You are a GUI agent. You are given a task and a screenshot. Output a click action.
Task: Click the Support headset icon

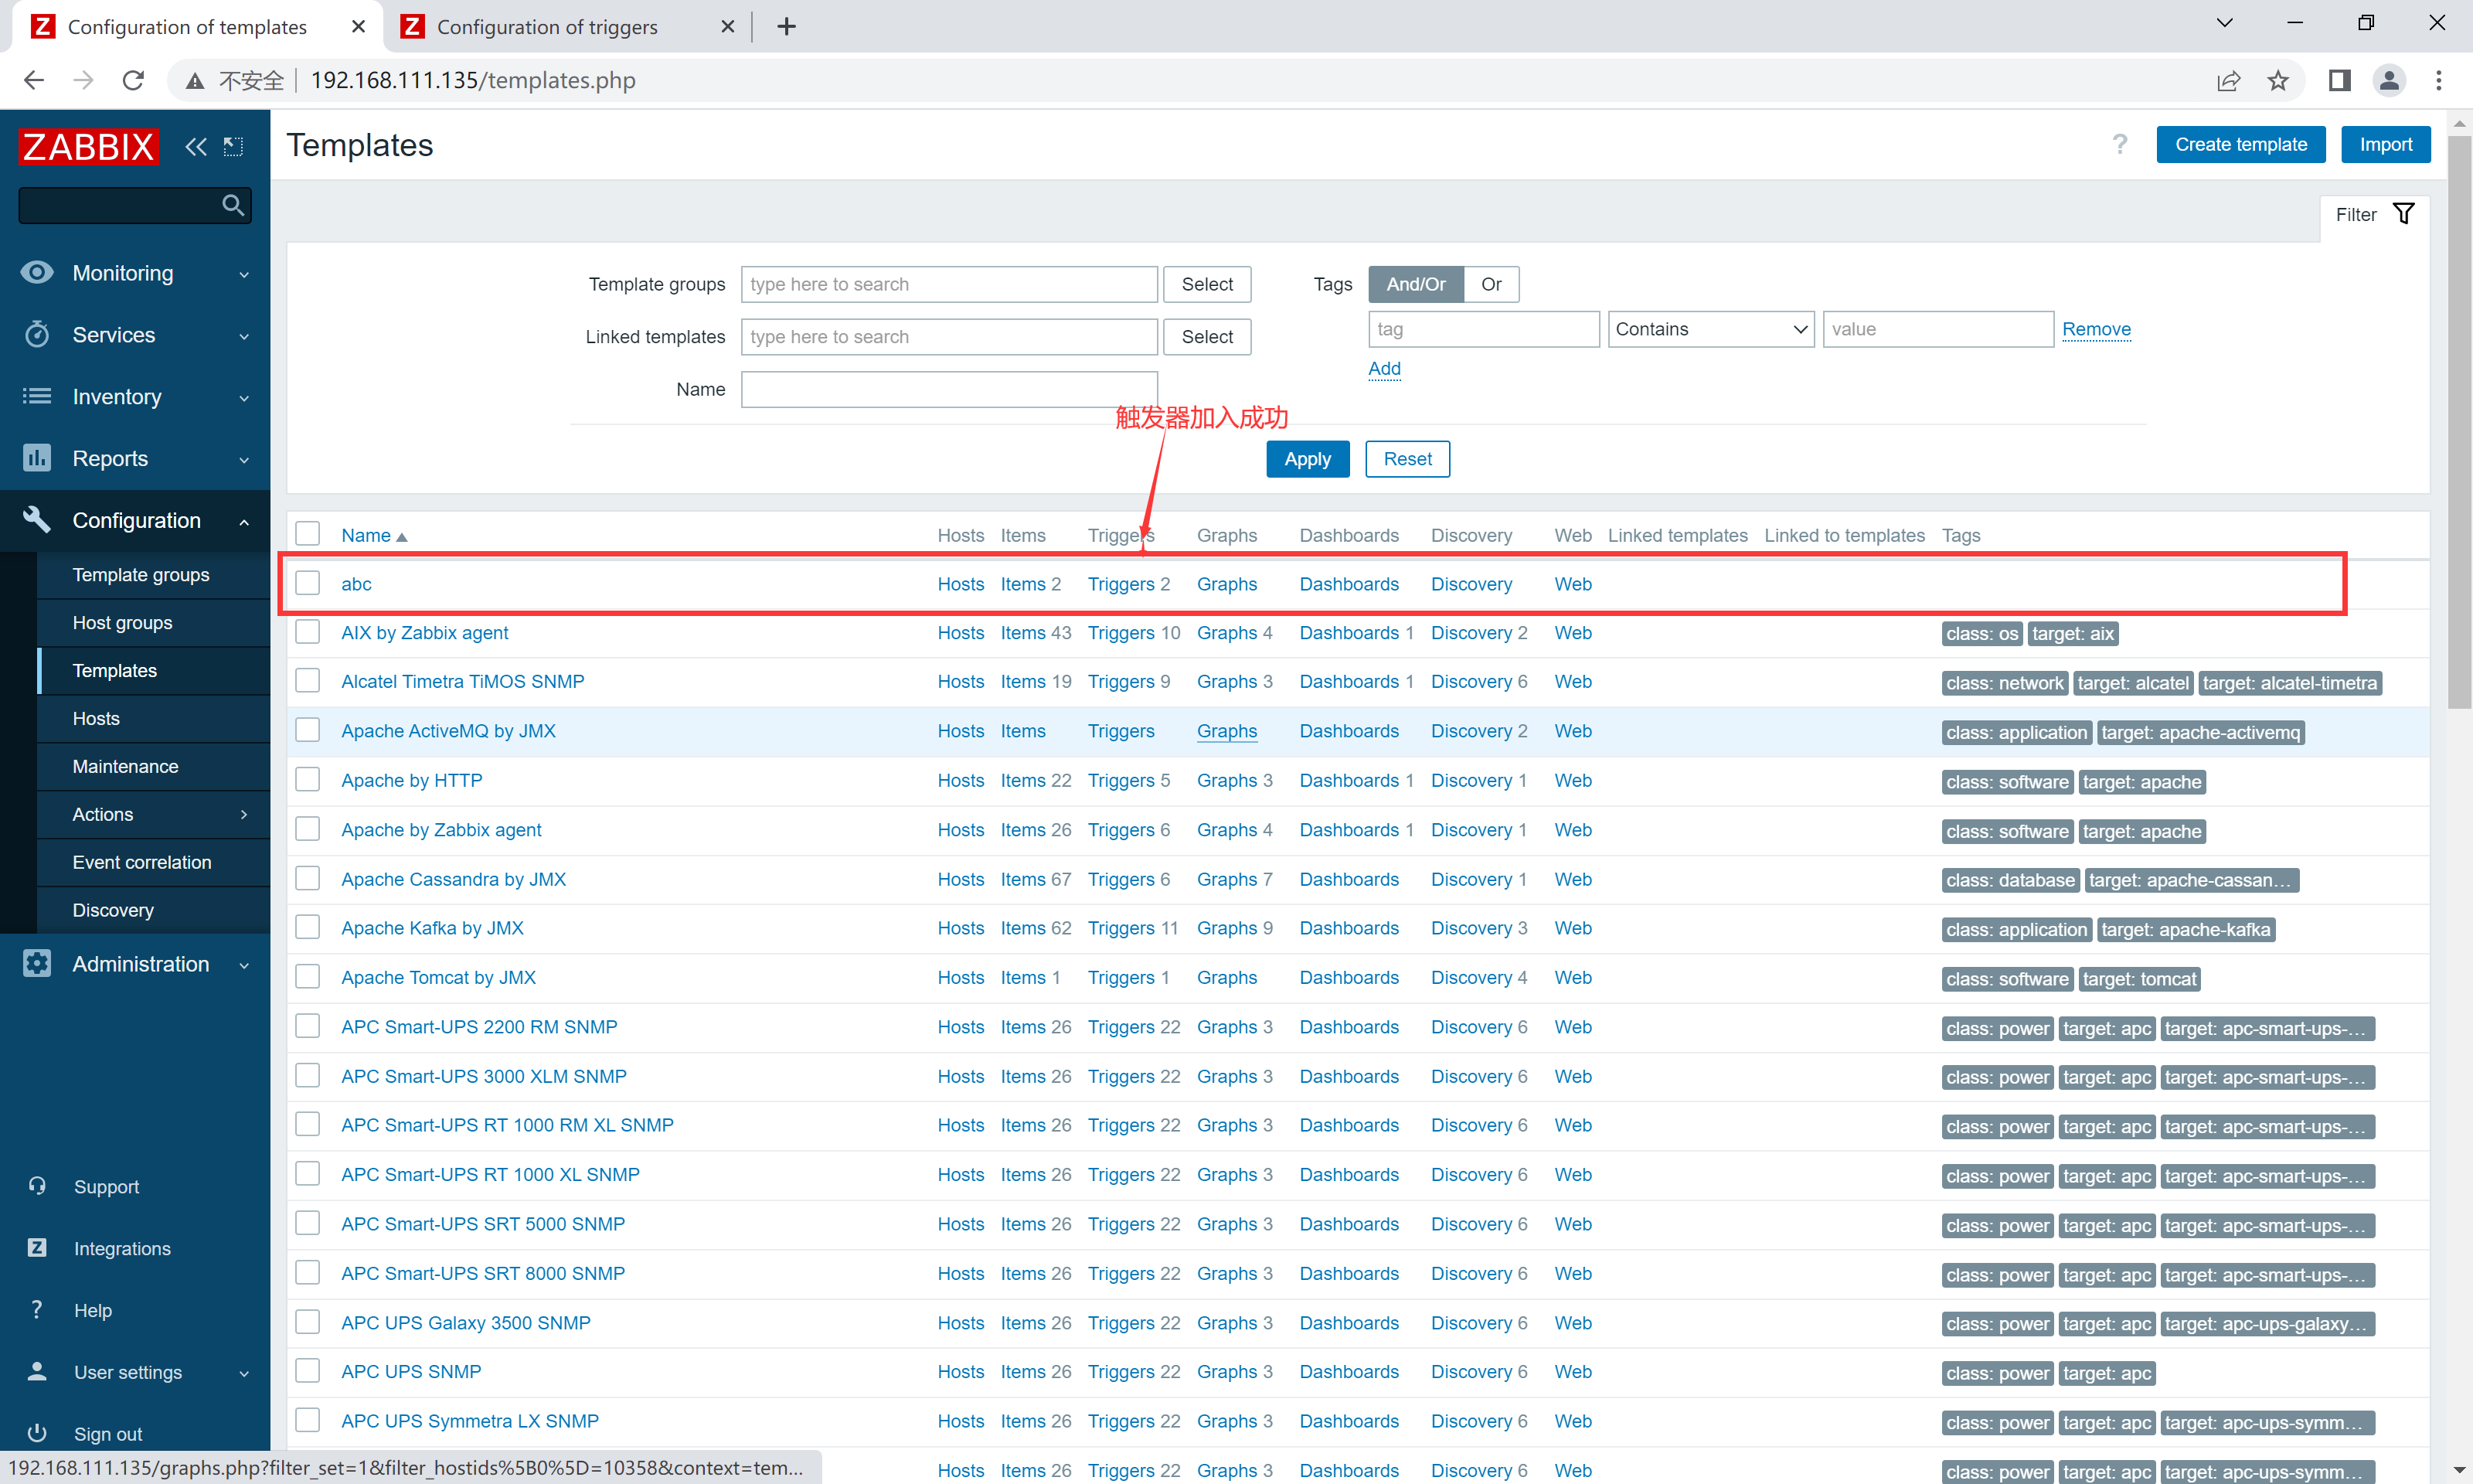point(37,1186)
